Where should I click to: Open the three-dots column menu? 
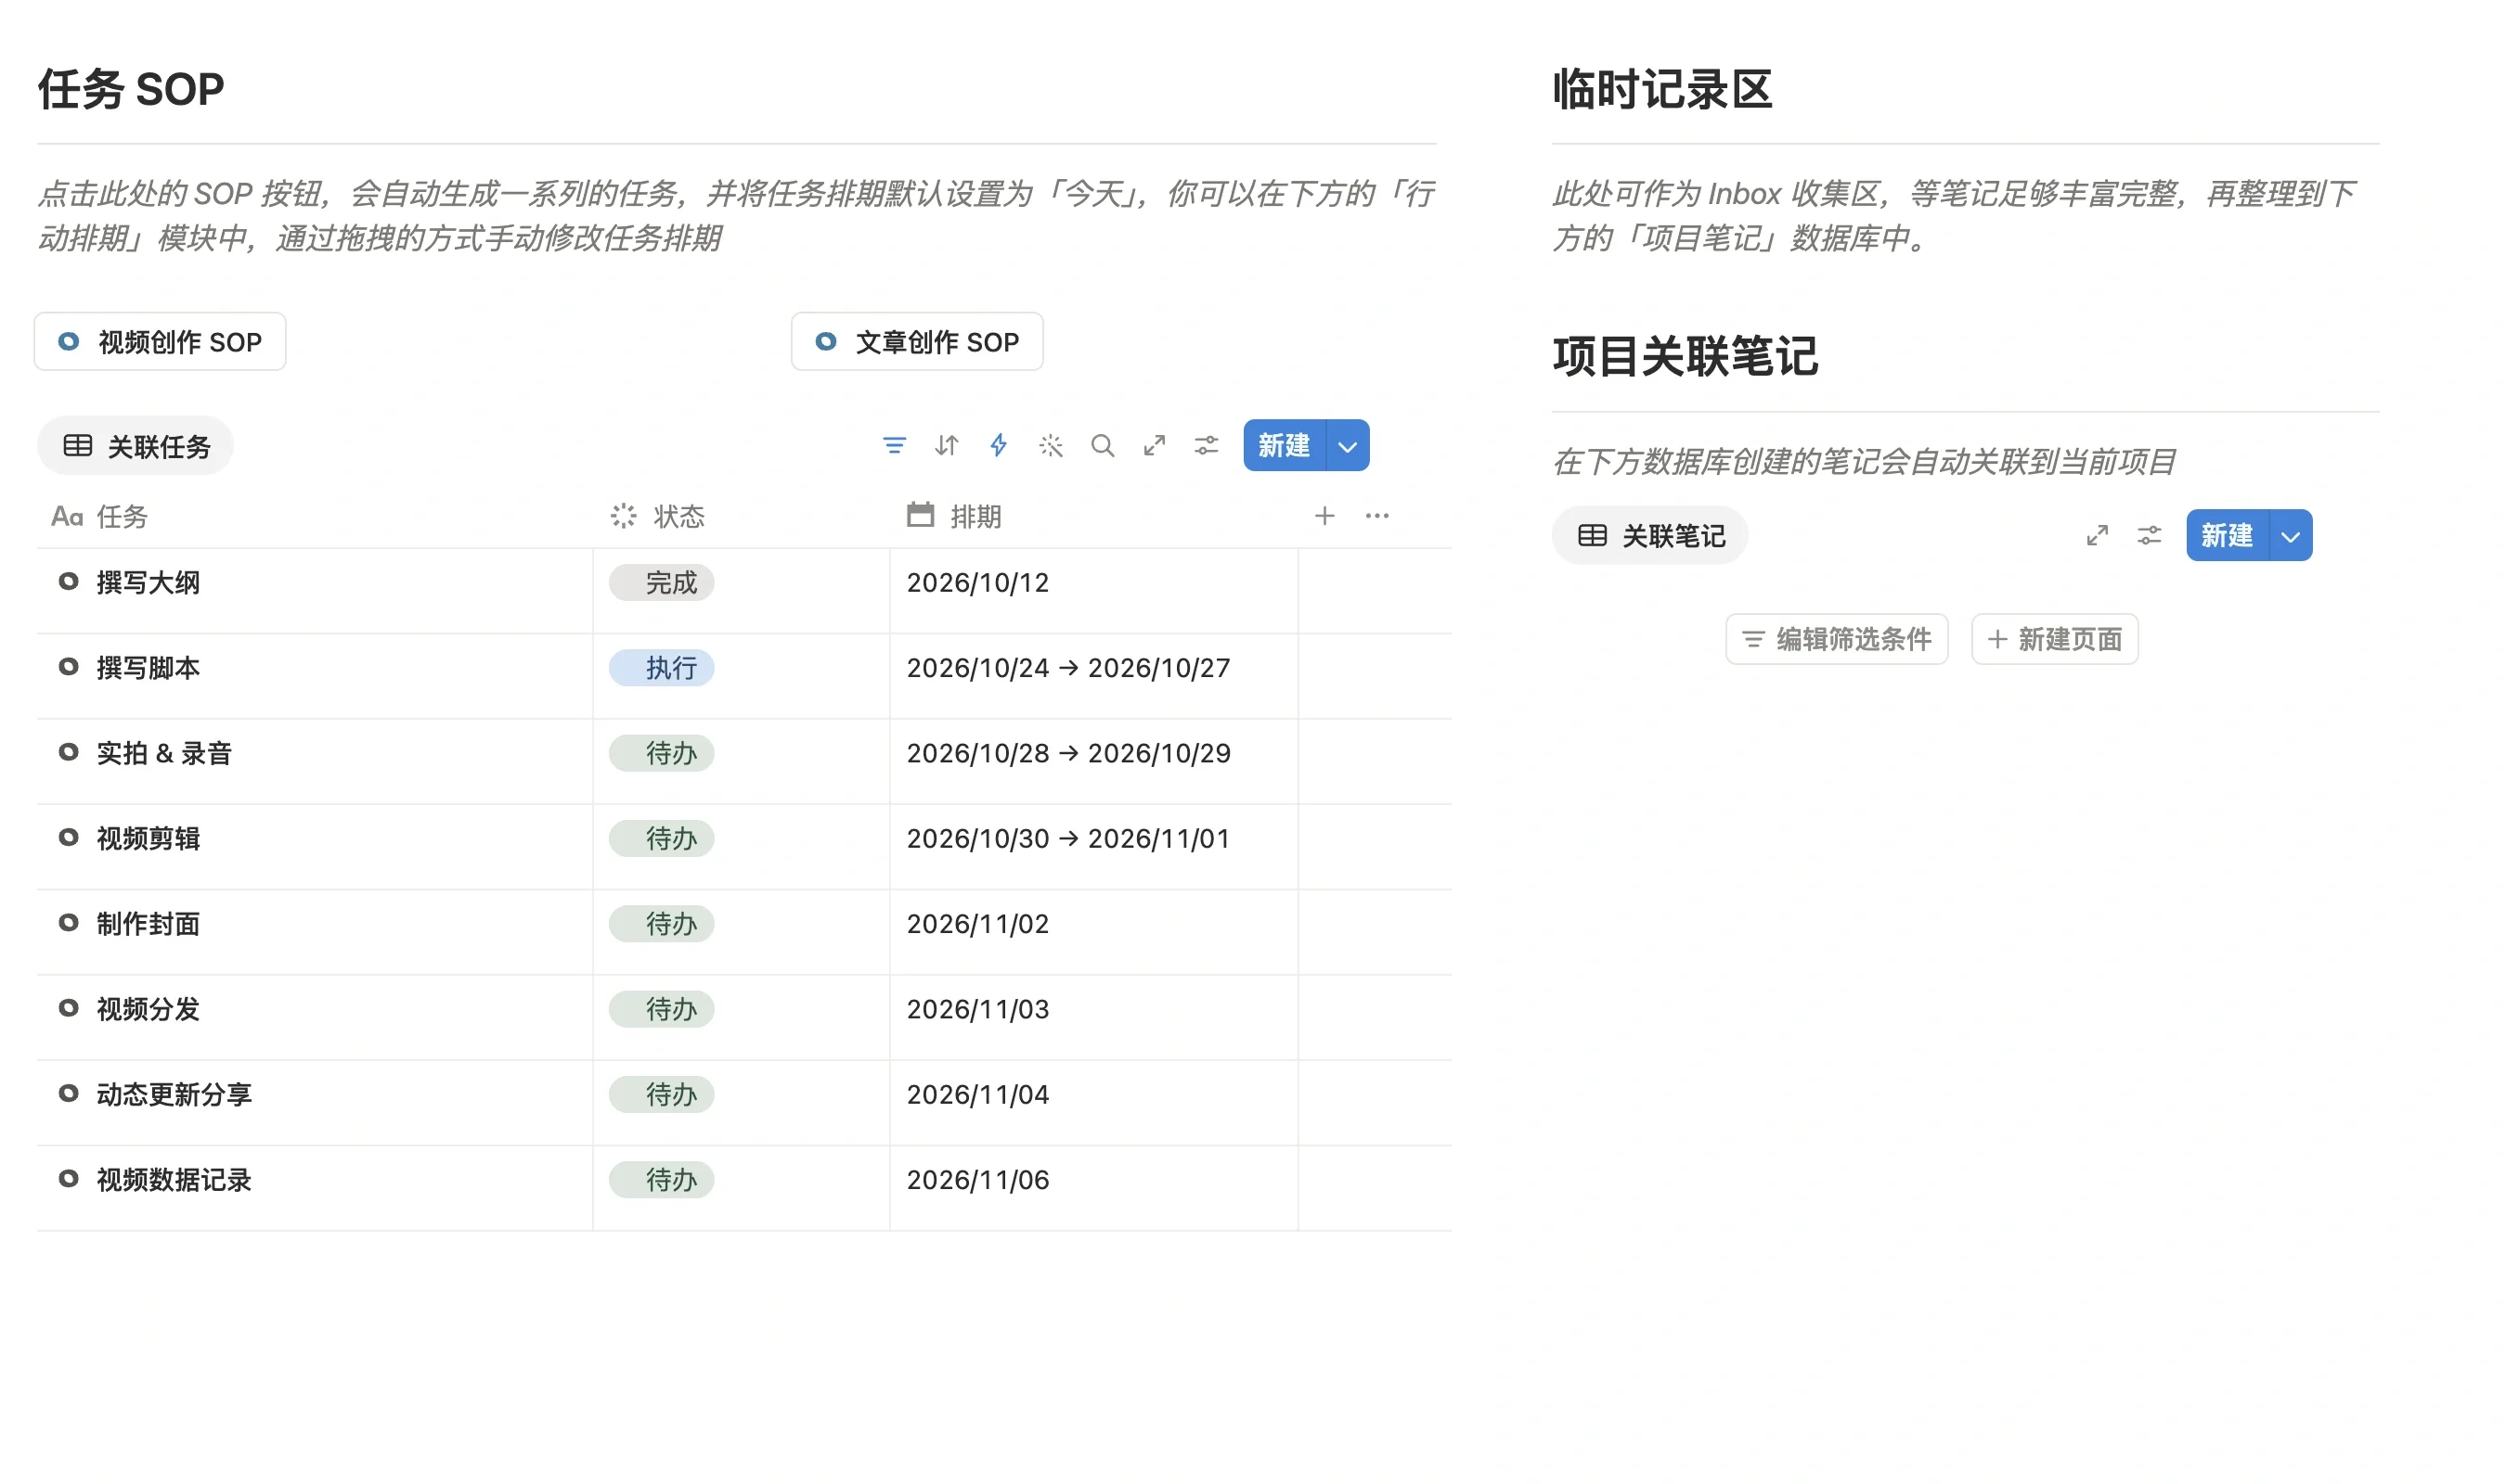(x=1376, y=516)
